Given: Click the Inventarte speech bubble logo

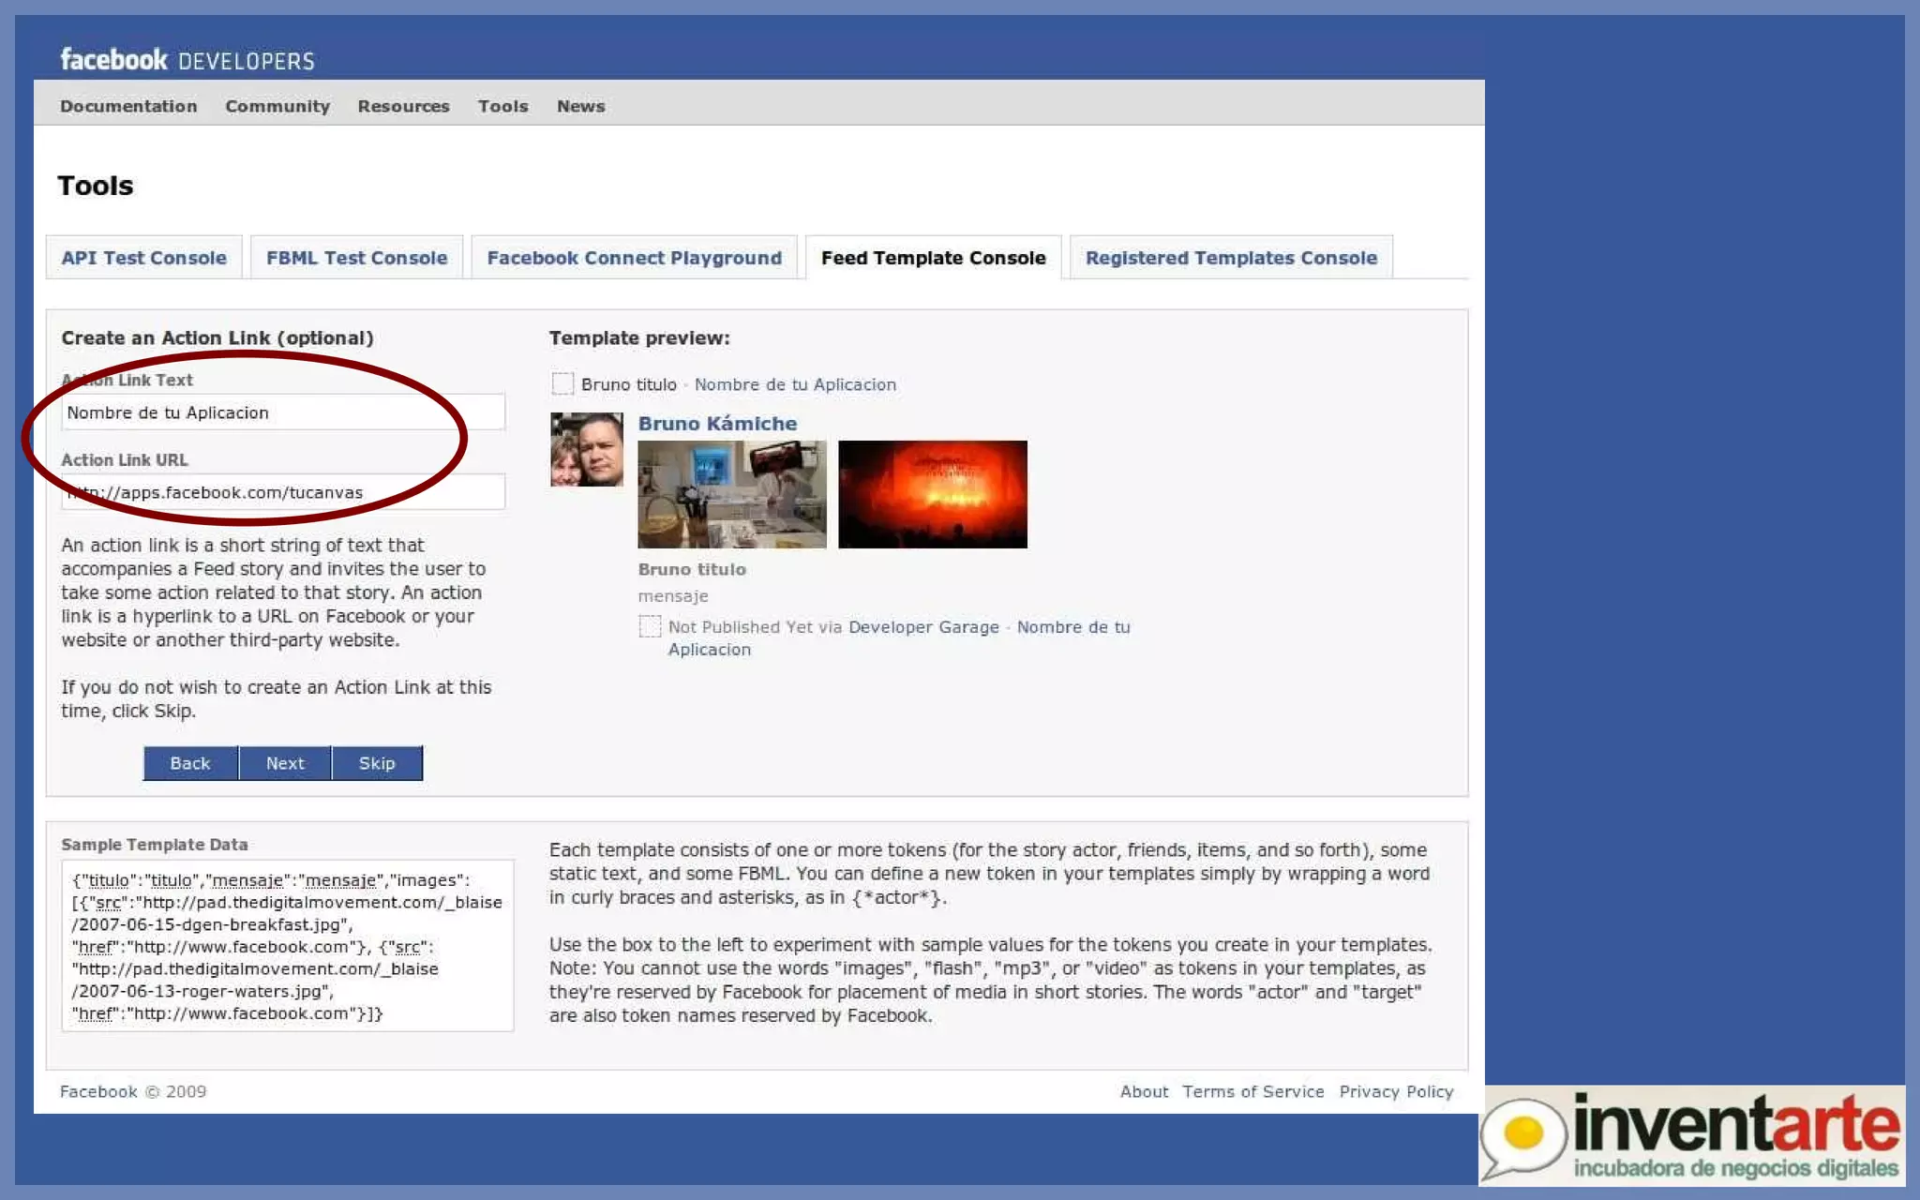Looking at the screenshot, I should (1522, 1135).
